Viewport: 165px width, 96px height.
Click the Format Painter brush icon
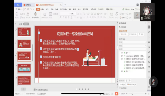tap(28, 14)
